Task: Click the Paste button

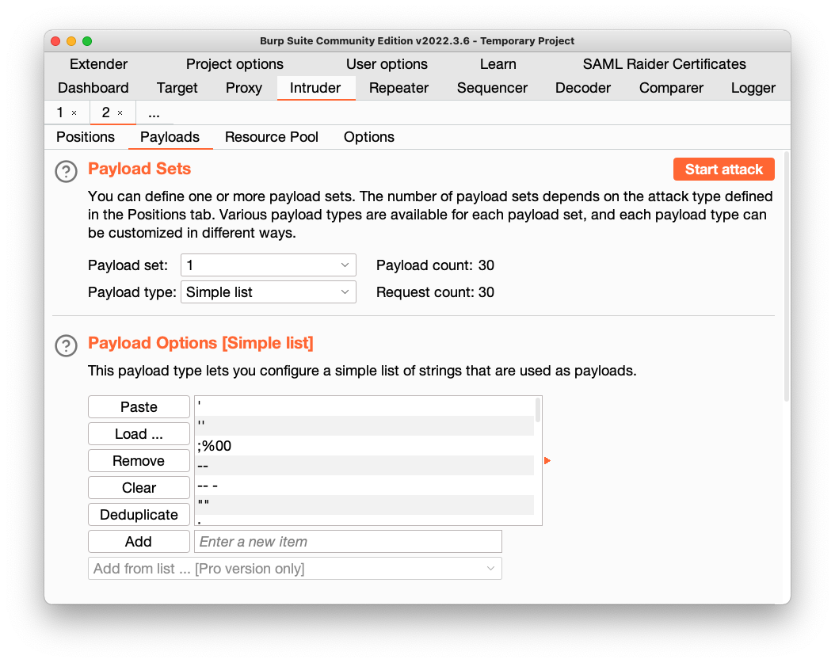Action: [139, 407]
